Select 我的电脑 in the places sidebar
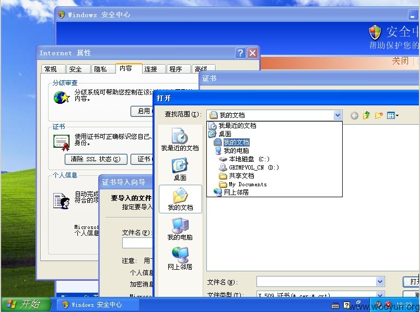The image size is (420, 312). click(180, 229)
